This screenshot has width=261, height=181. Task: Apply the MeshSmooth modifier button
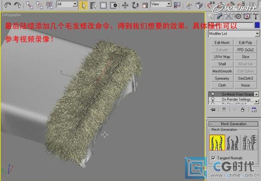(222, 71)
